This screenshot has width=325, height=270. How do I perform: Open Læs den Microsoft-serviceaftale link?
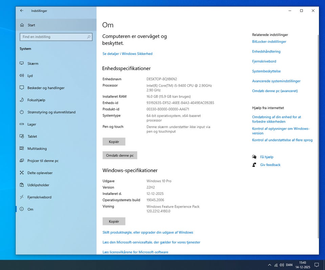click(151, 242)
